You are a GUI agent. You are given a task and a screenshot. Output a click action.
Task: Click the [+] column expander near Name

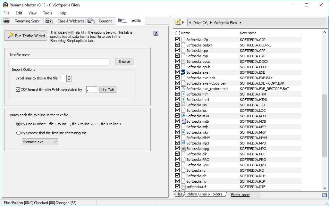178,33
